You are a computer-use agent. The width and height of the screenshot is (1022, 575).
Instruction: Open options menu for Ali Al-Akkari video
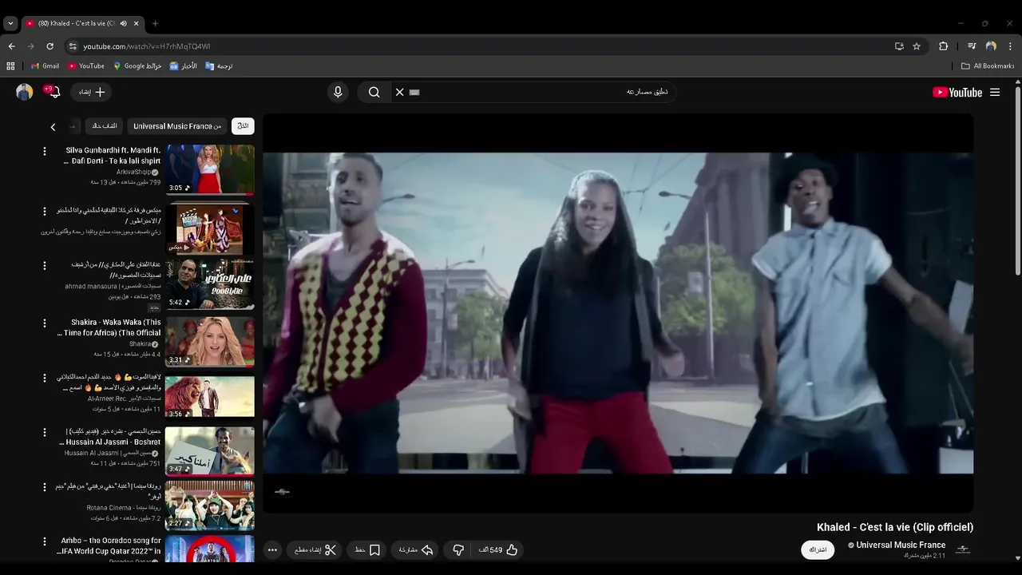point(45,265)
